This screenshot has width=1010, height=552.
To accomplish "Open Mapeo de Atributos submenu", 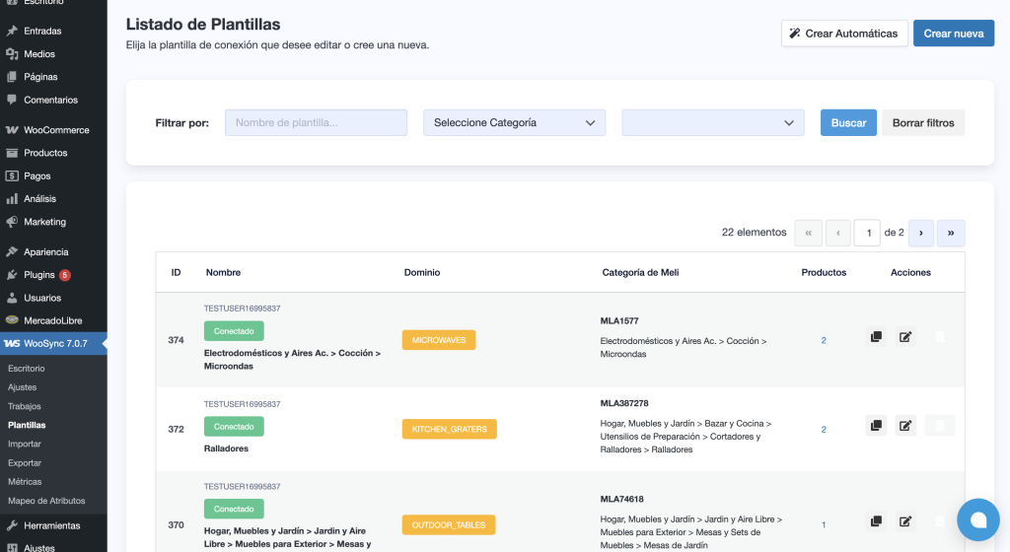I will point(46,501).
